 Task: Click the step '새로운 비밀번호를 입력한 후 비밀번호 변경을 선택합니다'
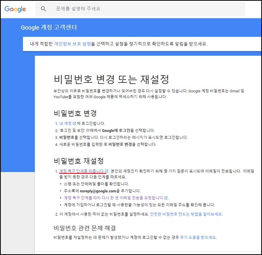108,144
